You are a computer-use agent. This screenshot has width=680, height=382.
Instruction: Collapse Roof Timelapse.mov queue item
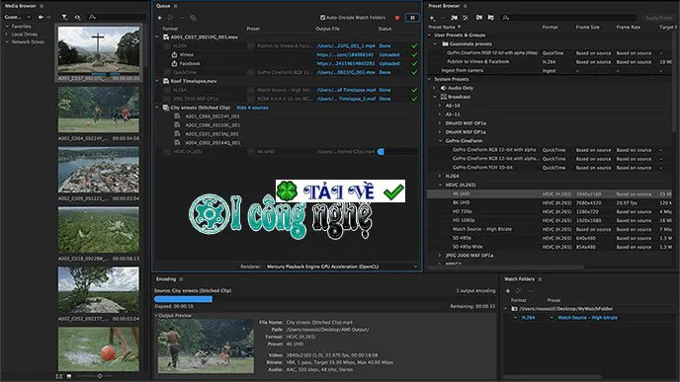(157, 81)
